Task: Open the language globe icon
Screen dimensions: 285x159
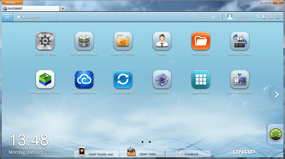Action: (271, 17)
